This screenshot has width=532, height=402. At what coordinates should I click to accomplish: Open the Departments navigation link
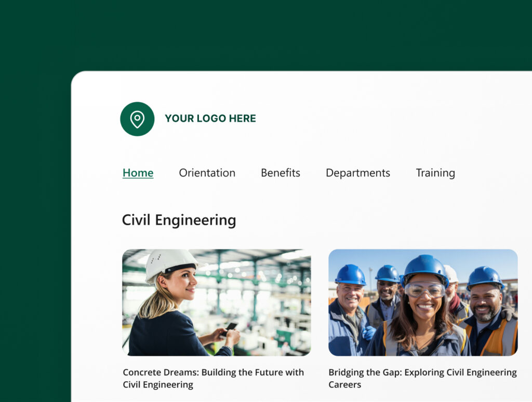coord(357,173)
